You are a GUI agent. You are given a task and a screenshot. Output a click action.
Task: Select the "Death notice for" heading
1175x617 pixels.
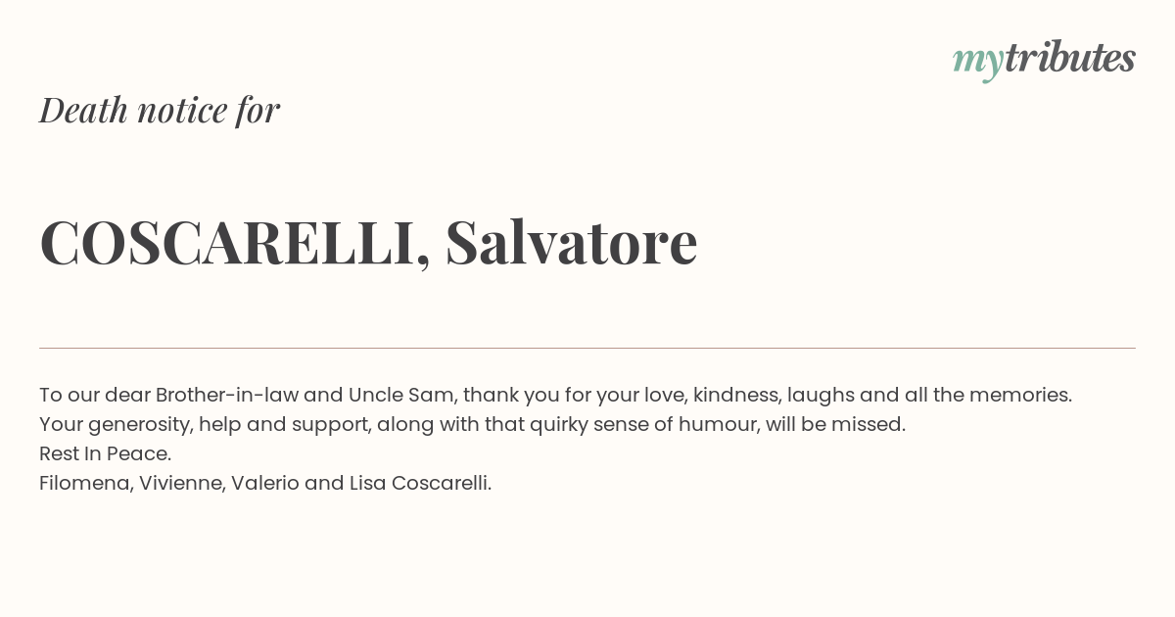coord(160,110)
